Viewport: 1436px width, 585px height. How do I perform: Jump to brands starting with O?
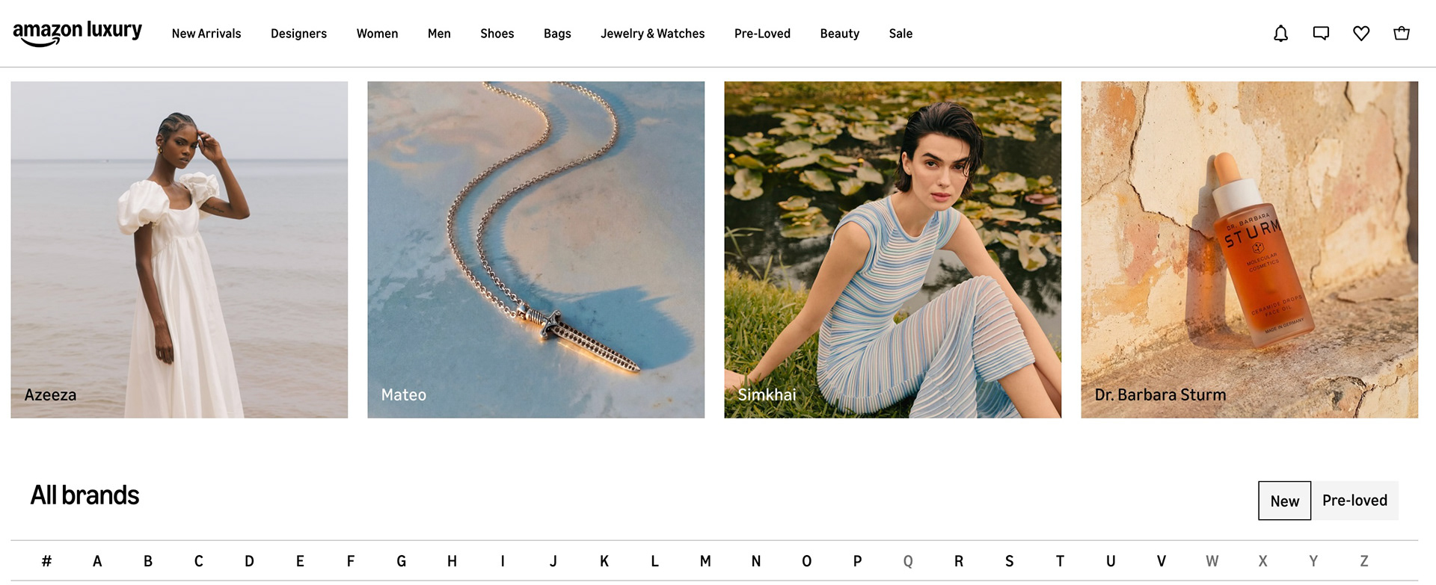[807, 561]
